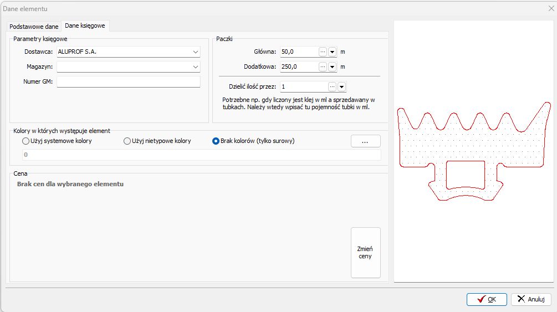Viewport: 557px width, 312px height.
Task: Open the Dodatkowa package dropdown arrow
Action: [x=333, y=67]
